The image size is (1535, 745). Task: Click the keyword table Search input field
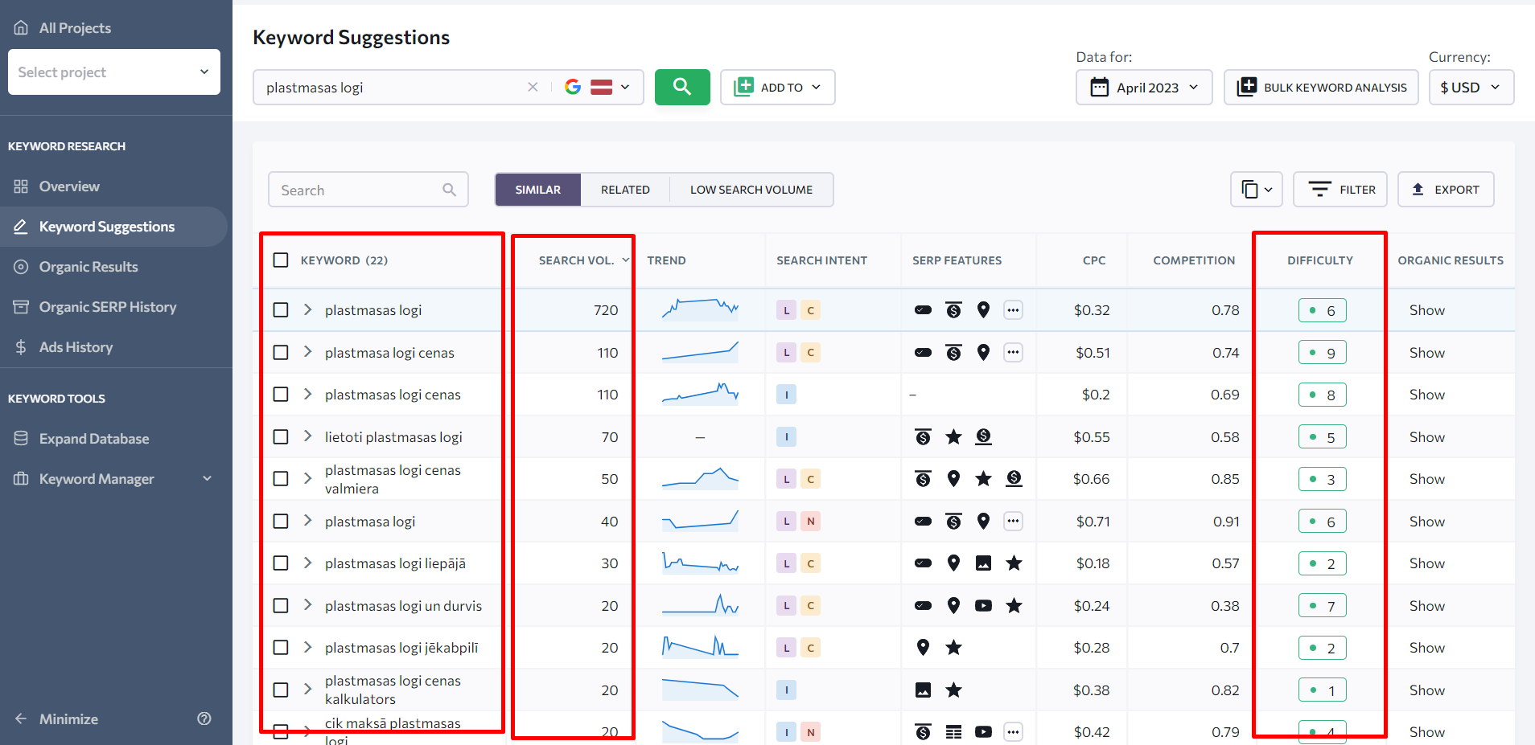[358, 190]
